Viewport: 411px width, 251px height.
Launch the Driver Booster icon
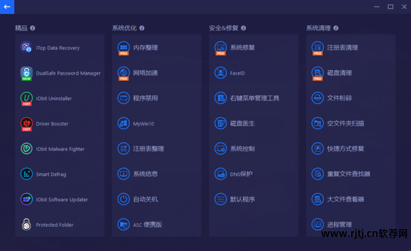click(27, 124)
